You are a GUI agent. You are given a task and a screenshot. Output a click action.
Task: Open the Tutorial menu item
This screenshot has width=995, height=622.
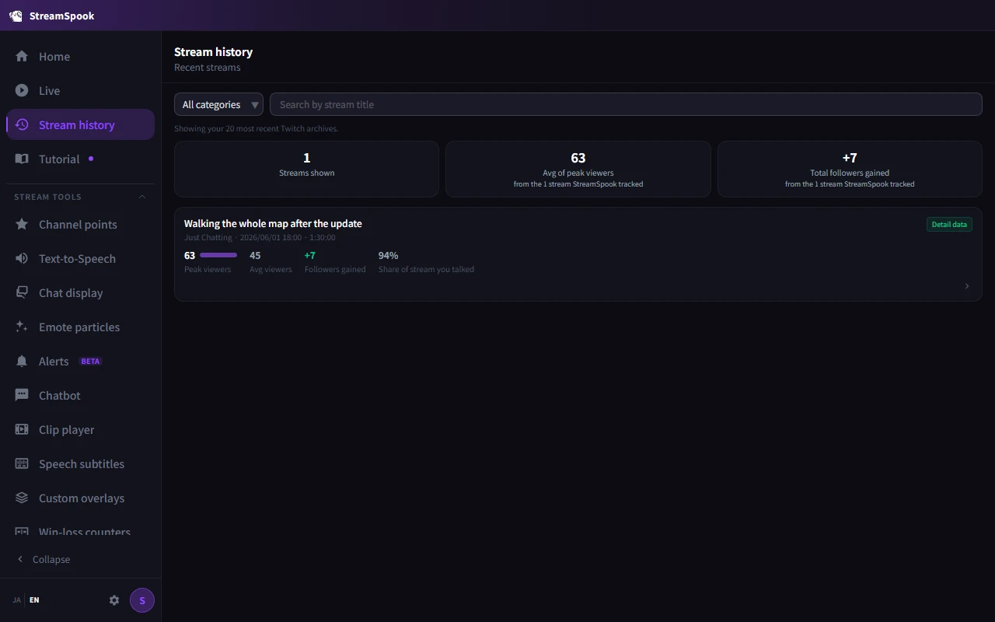(x=81, y=159)
